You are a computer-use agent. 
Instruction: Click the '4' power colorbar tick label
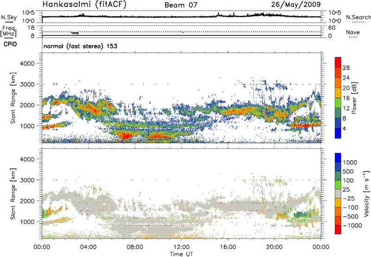344,129
